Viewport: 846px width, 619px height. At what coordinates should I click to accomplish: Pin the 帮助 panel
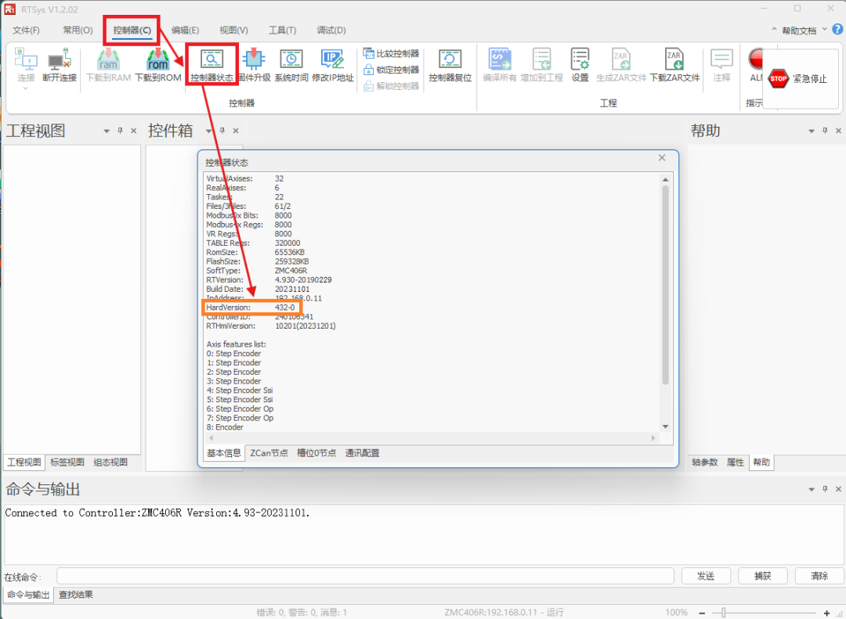(x=825, y=131)
